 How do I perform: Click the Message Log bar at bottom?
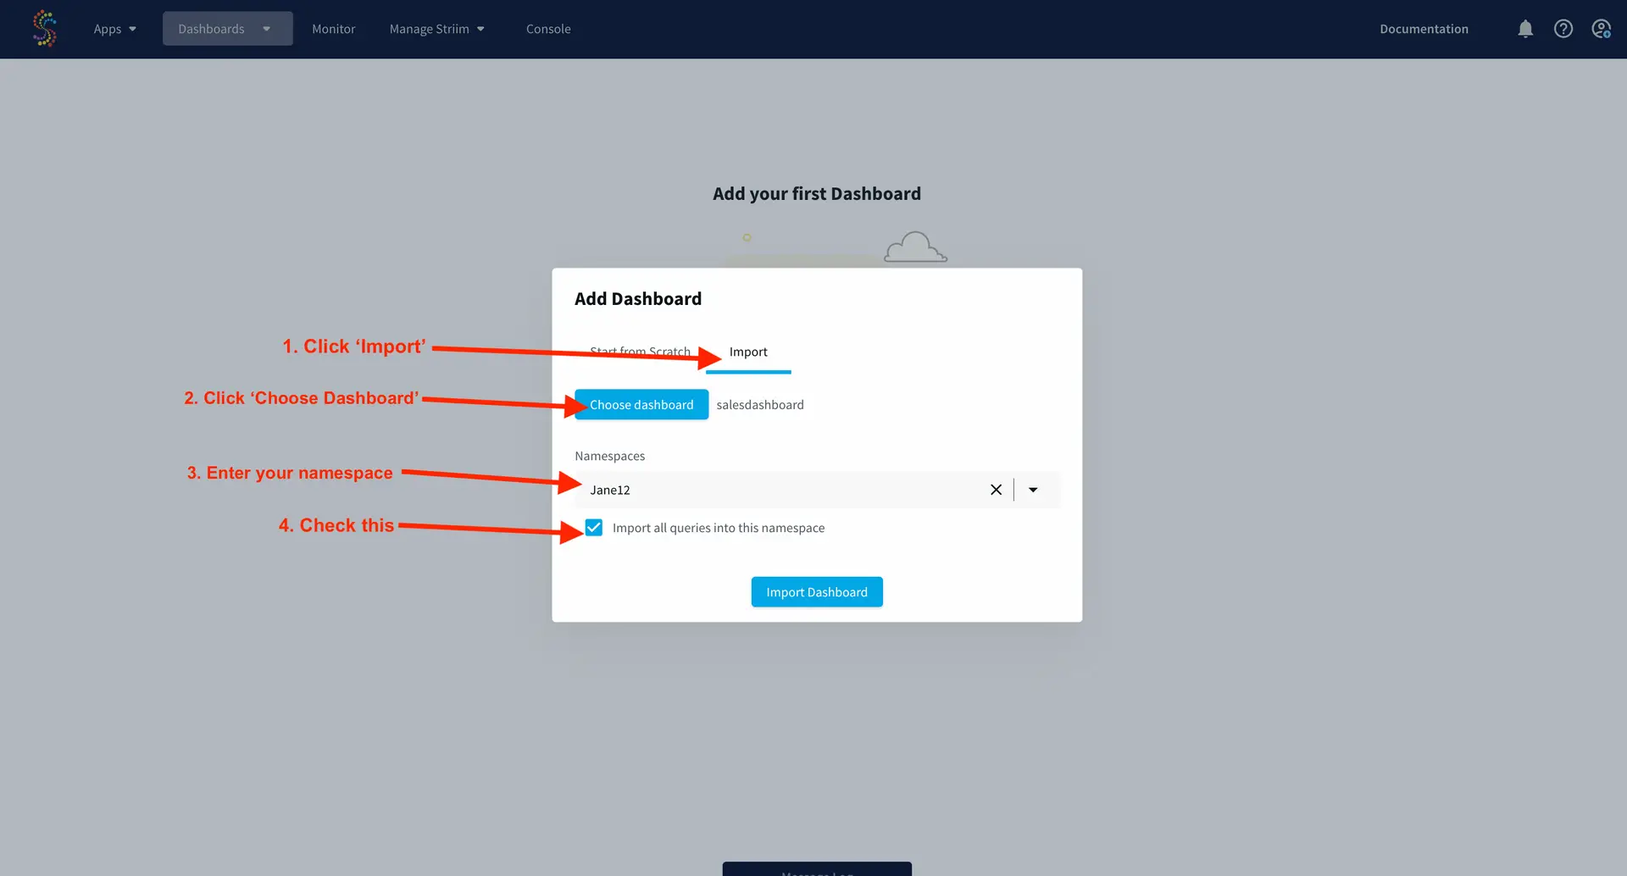[817, 869]
